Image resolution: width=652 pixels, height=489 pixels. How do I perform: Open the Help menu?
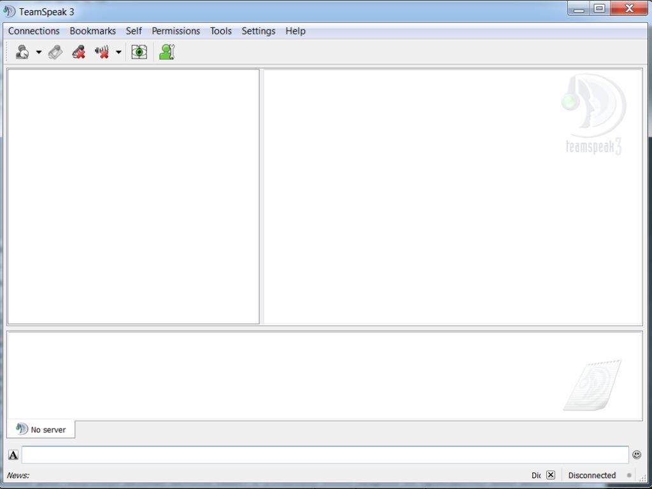[295, 31]
